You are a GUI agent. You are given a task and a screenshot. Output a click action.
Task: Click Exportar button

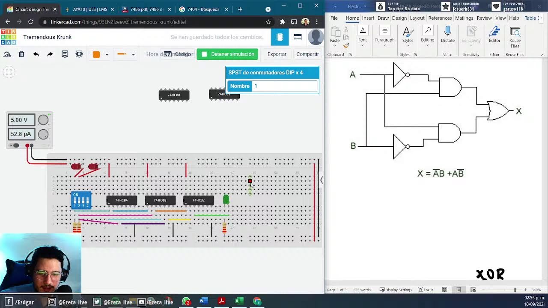(x=277, y=54)
